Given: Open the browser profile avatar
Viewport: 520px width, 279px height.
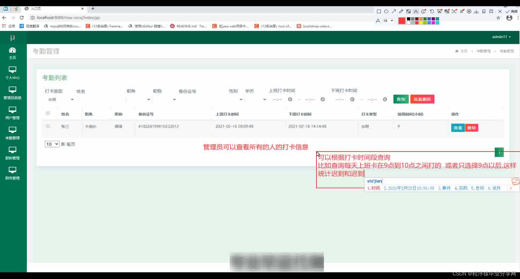Looking at the screenshot, I should [x=509, y=18].
